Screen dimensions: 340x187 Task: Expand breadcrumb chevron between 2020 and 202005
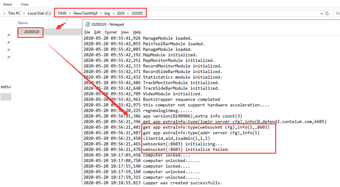[x=128, y=13]
